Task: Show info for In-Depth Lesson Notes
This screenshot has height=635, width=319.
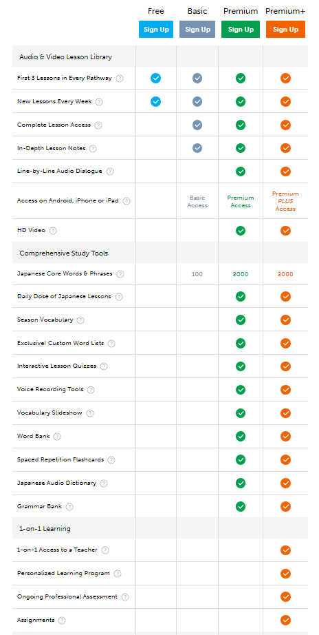Action: coord(93,149)
